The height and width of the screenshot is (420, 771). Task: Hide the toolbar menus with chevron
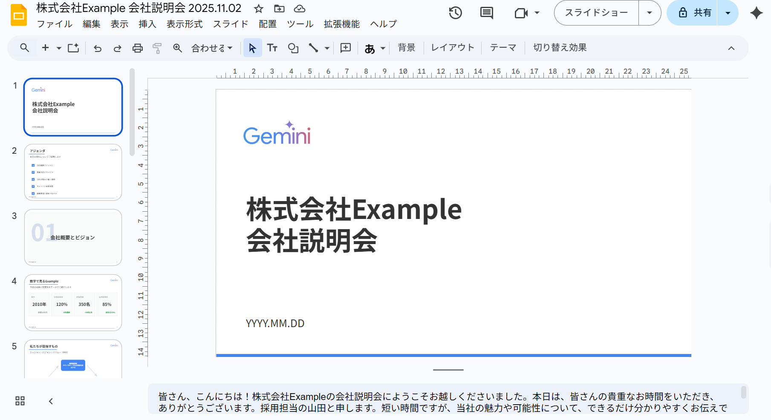731,48
